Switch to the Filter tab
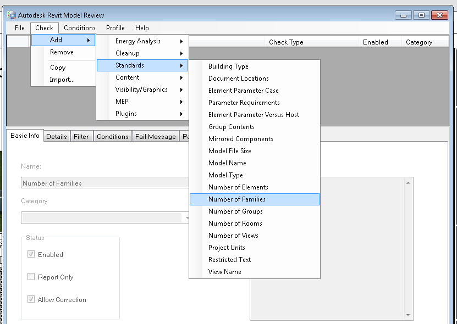 click(81, 137)
